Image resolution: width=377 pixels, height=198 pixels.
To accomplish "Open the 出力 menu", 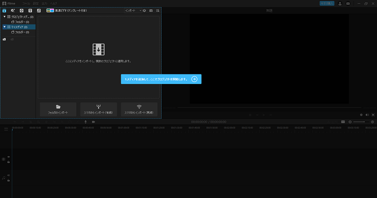I will [44, 3].
